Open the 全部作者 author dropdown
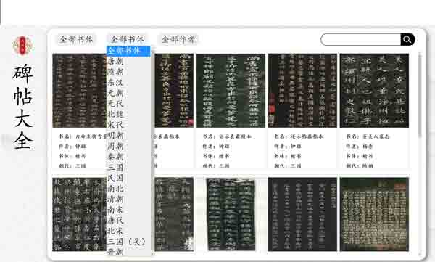 tap(178, 39)
